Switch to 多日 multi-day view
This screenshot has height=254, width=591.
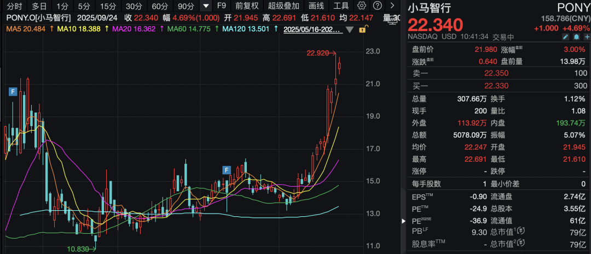tap(39, 5)
